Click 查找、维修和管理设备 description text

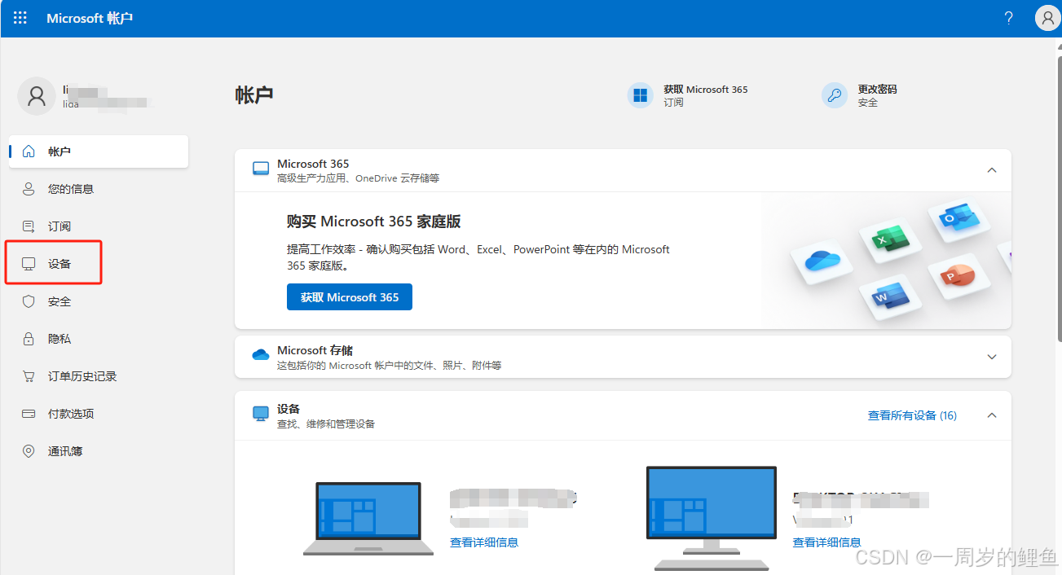click(326, 424)
